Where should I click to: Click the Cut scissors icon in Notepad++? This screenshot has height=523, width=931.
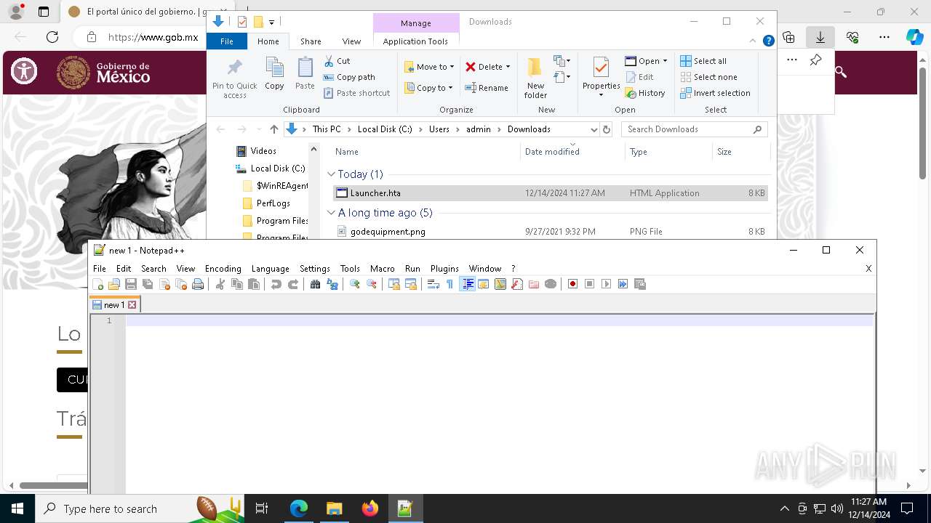pos(220,284)
